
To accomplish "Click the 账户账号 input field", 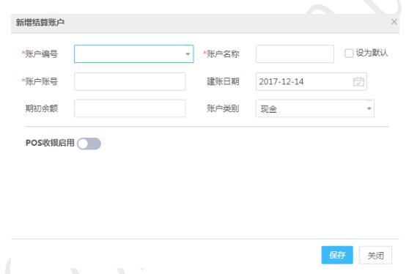I will (130, 81).
